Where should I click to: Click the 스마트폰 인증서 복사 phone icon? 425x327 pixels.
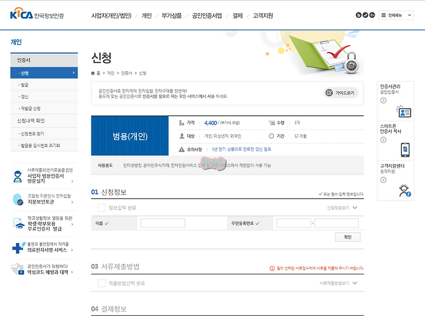coord(405,150)
